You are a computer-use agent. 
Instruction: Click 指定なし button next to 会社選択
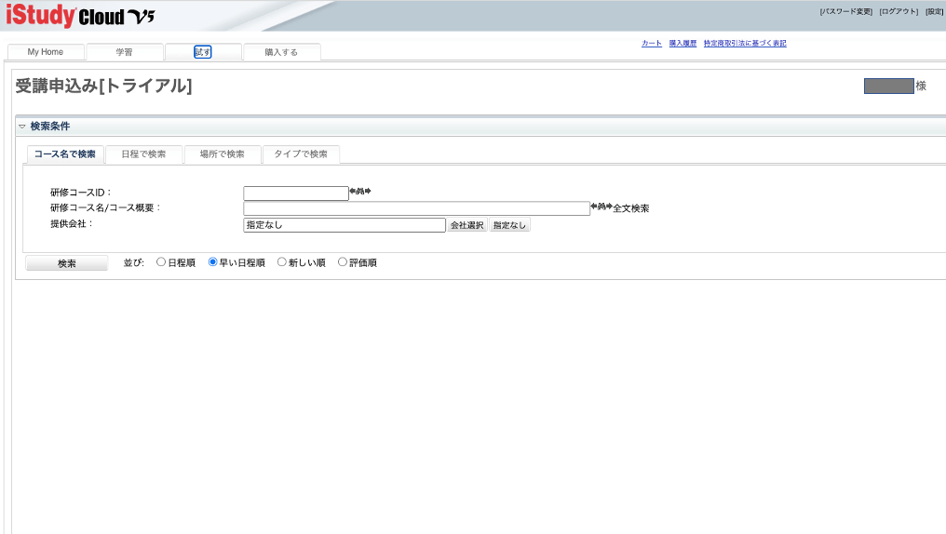pyautogui.click(x=510, y=225)
